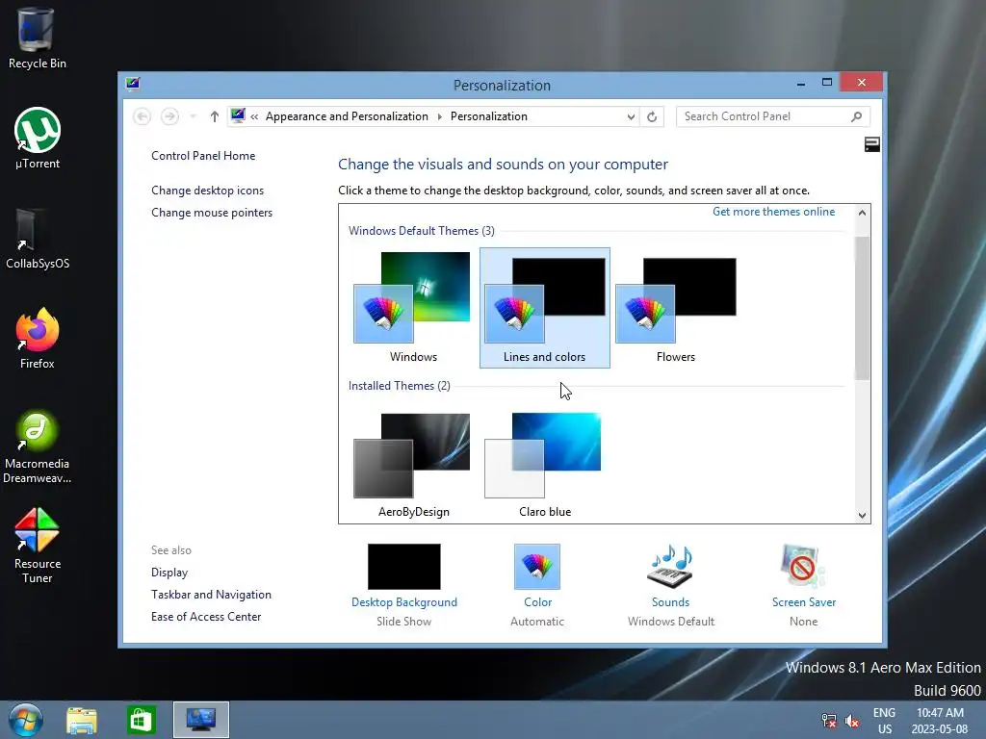Image resolution: width=986 pixels, height=739 pixels.
Task: Select the CollabSysOS desktop shortcut
Action: (x=38, y=240)
